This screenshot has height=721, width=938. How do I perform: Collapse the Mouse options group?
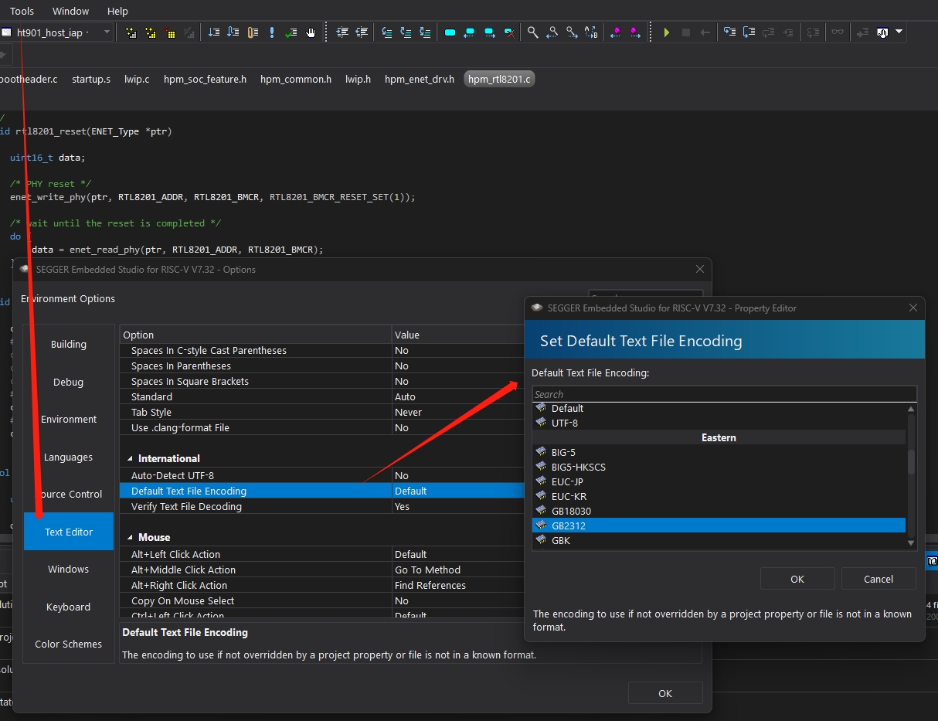(x=130, y=537)
